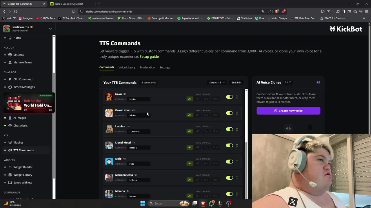Disable the Mariano Closs command toggle
Viewport: 371px width, 208px height.
(230, 178)
